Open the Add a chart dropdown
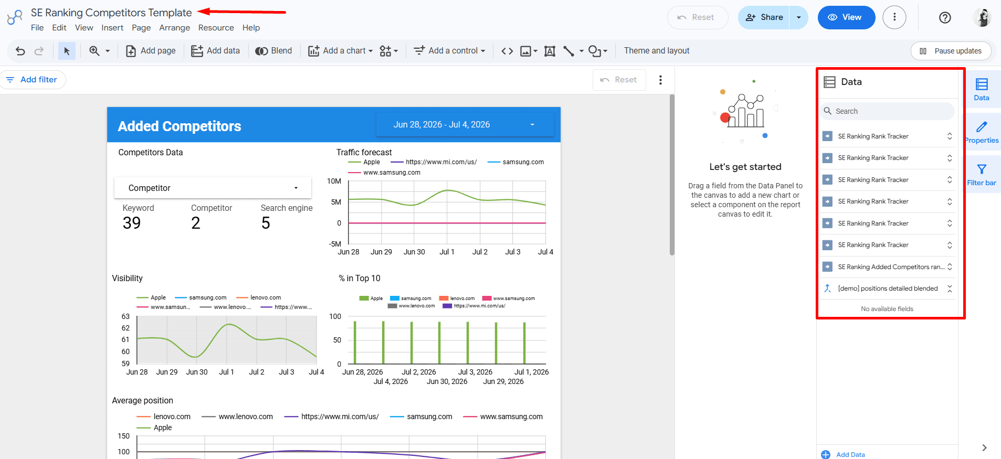The image size is (1001, 459). (340, 51)
